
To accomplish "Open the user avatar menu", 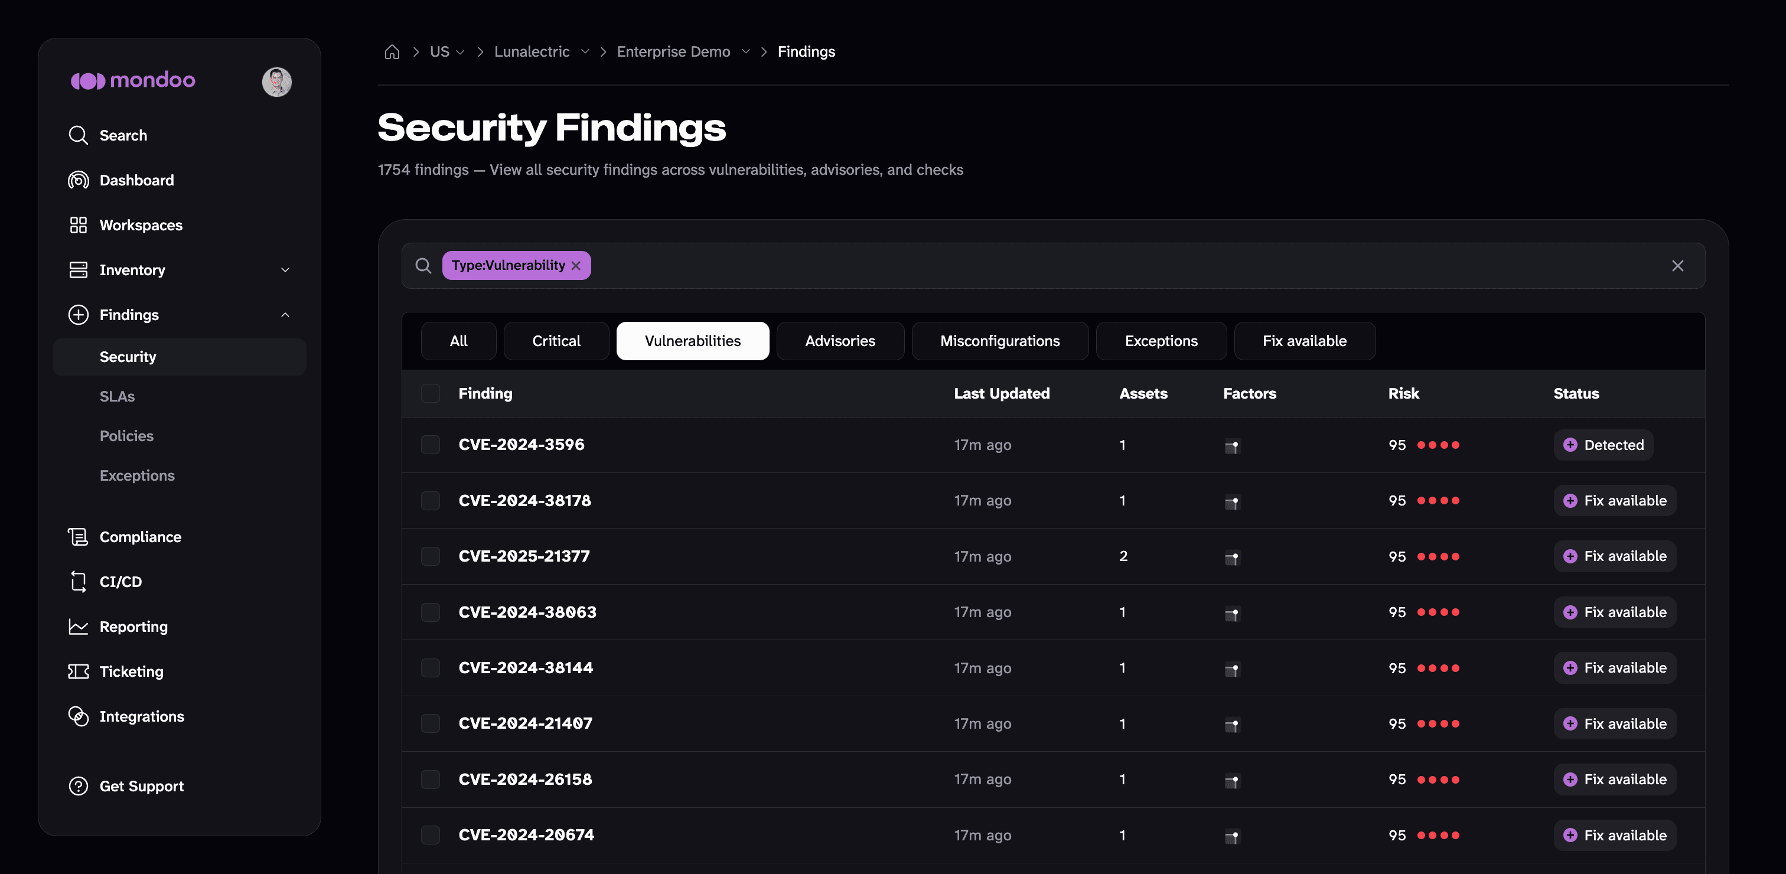I will pyautogui.click(x=276, y=81).
